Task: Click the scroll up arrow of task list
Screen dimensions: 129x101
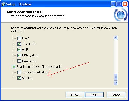Action: [x=116, y=38]
